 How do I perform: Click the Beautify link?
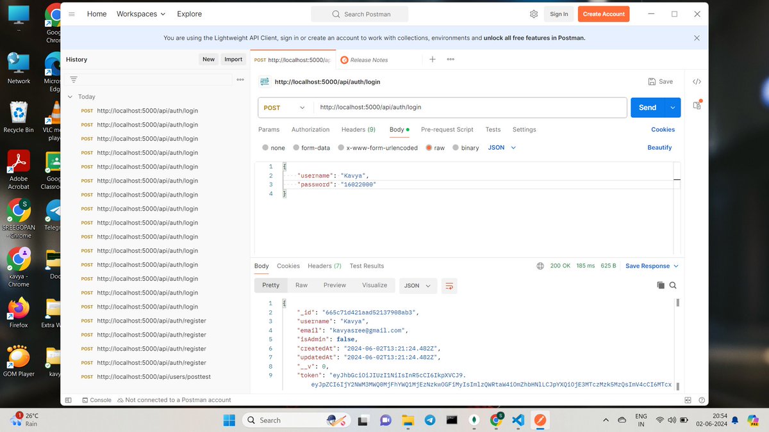pyautogui.click(x=659, y=148)
